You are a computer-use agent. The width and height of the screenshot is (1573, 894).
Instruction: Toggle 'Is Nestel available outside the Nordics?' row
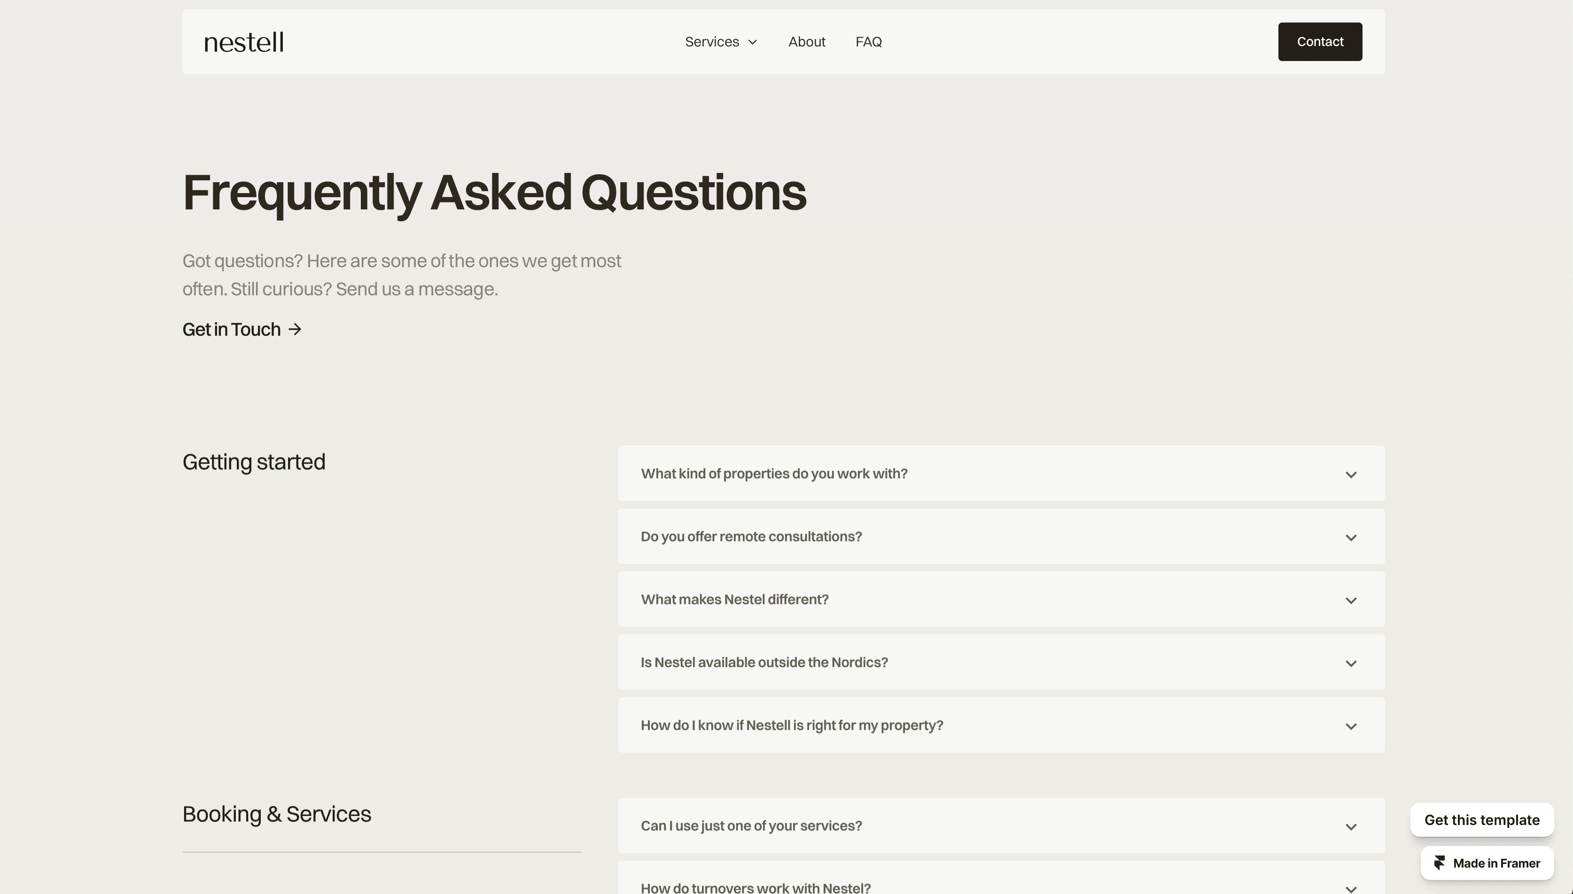pyautogui.click(x=764, y=663)
